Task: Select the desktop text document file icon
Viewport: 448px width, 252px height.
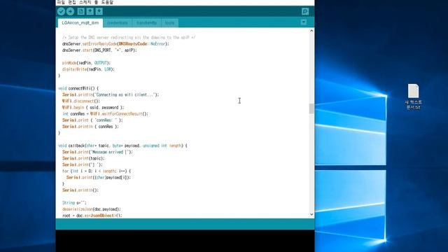Action: pos(414,97)
